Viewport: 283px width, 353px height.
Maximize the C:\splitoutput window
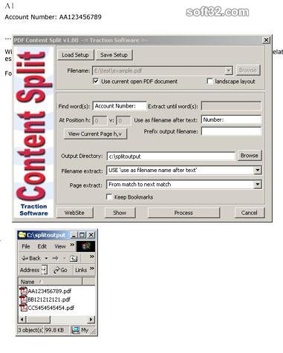click(x=82, y=235)
